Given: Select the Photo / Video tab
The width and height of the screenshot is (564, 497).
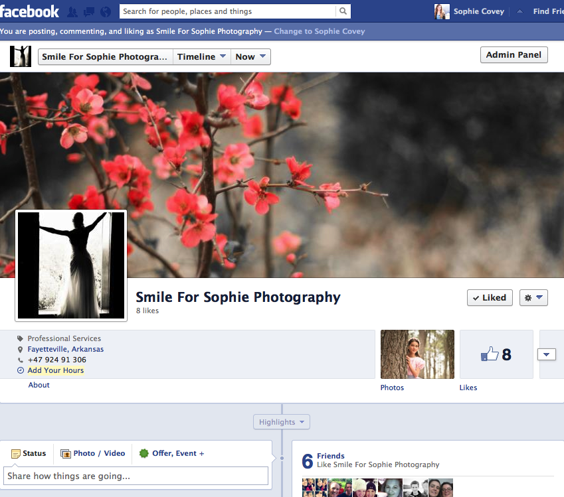Looking at the screenshot, I should [x=93, y=453].
